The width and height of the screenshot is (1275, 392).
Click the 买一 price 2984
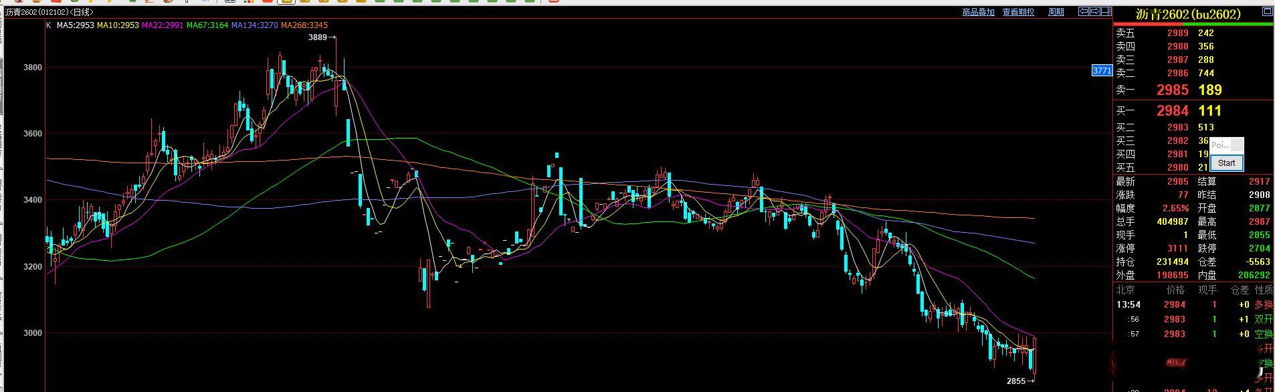click(1173, 111)
